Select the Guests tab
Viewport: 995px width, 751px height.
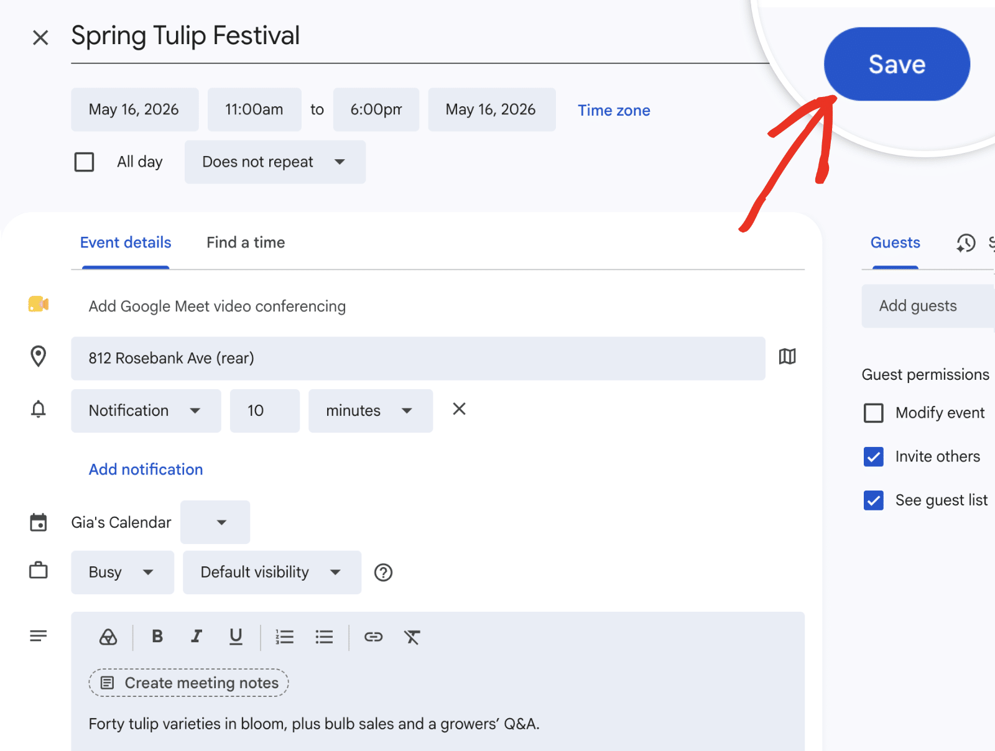click(x=895, y=242)
